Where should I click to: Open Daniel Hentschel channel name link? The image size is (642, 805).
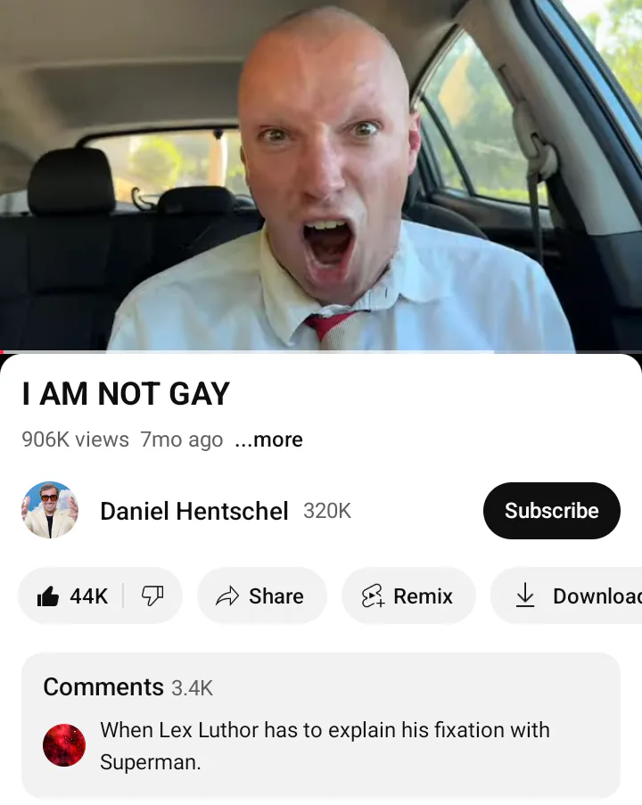click(x=194, y=511)
